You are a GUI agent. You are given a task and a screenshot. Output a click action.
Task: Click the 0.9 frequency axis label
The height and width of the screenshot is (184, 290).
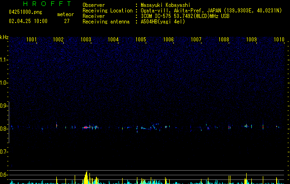(x=4, y=106)
